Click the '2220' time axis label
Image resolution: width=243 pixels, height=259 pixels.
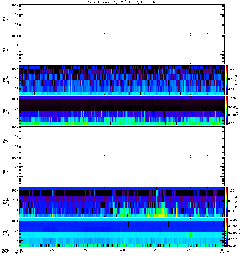pyautogui.click(x=53, y=250)
